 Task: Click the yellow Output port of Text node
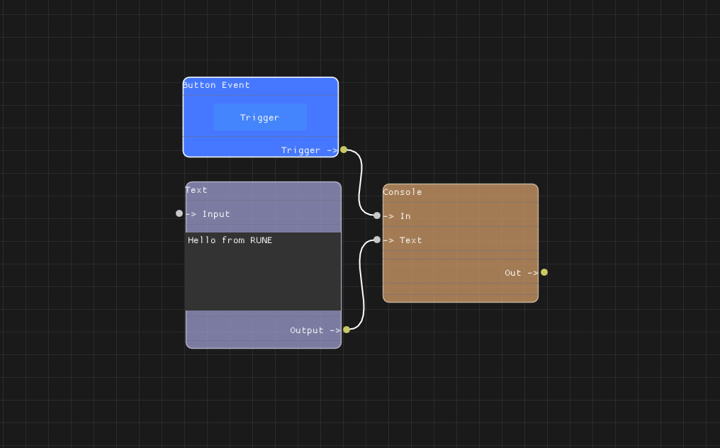coord(347,330)
